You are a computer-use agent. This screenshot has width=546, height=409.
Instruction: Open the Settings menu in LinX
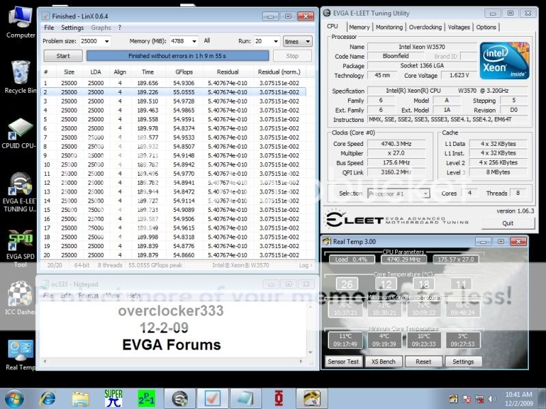[x=72, y=28]
